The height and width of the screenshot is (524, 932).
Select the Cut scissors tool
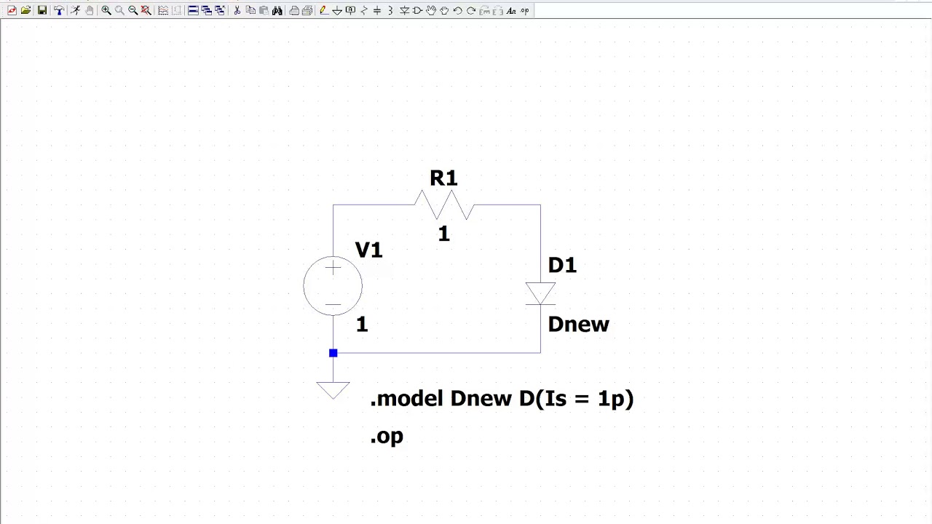tap(237, 10)
